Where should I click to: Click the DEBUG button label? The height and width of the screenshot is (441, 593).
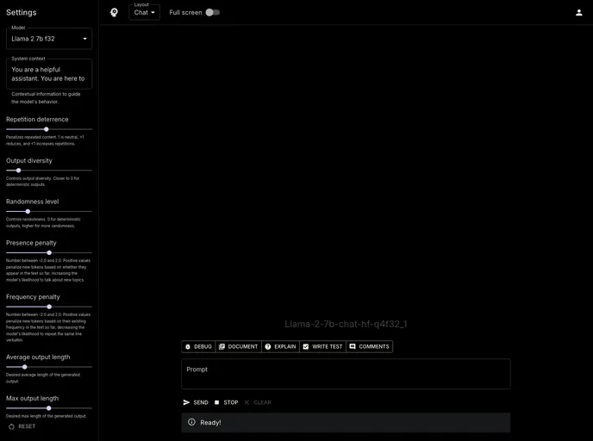(203, 346)
